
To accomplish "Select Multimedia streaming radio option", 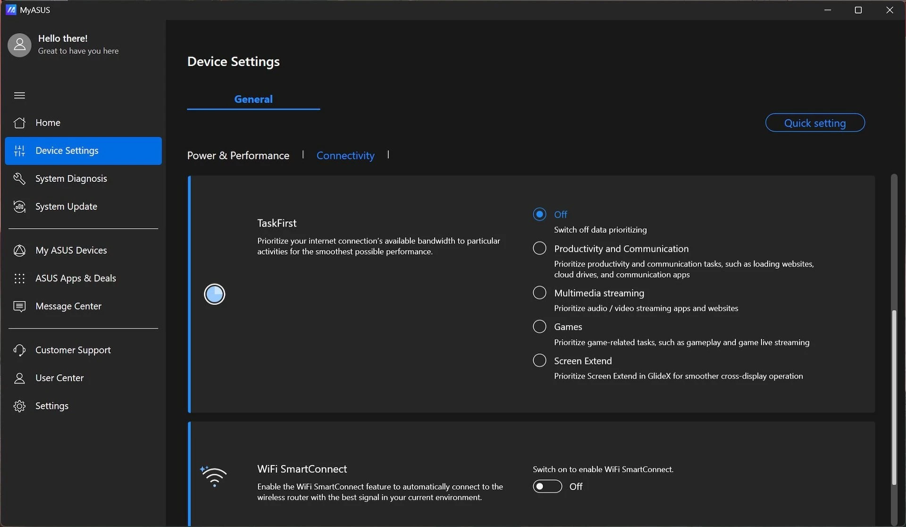I will [x=539, y=293].
